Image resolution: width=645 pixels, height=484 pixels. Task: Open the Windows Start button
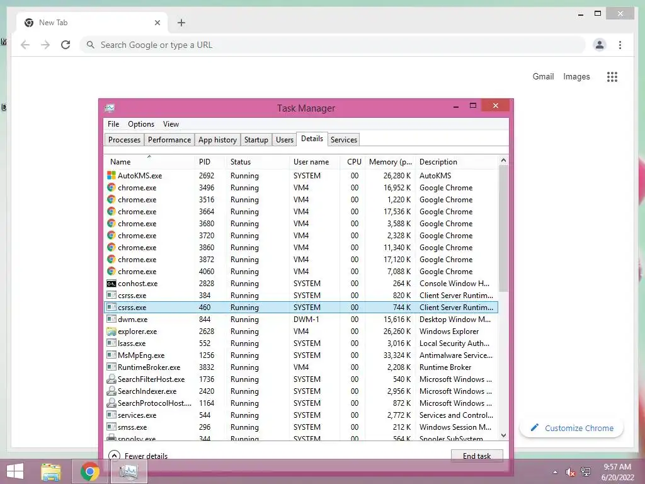click(x=15, y=471)
